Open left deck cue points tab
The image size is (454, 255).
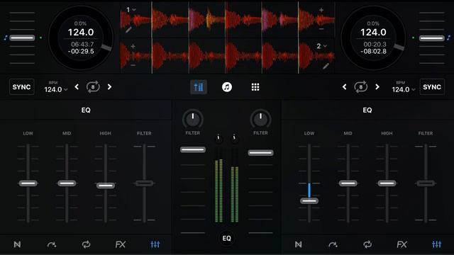[17, 244]
